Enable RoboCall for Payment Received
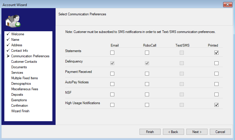 tap(147, 74)
